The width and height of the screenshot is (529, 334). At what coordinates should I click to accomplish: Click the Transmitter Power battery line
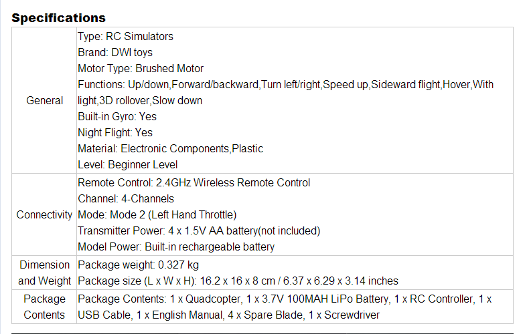[199, 230]
